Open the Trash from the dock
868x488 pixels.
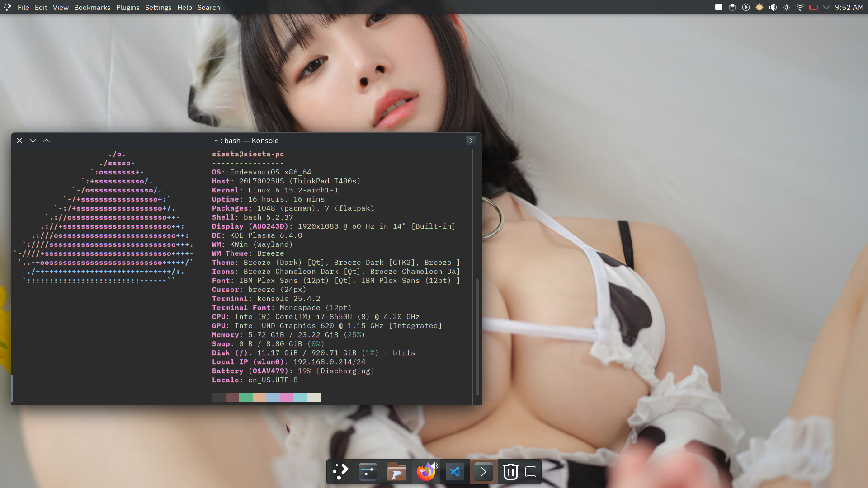(x=511, y=472)
